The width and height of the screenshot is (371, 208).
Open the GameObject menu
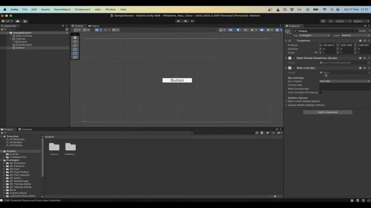(x=62, y=9)
